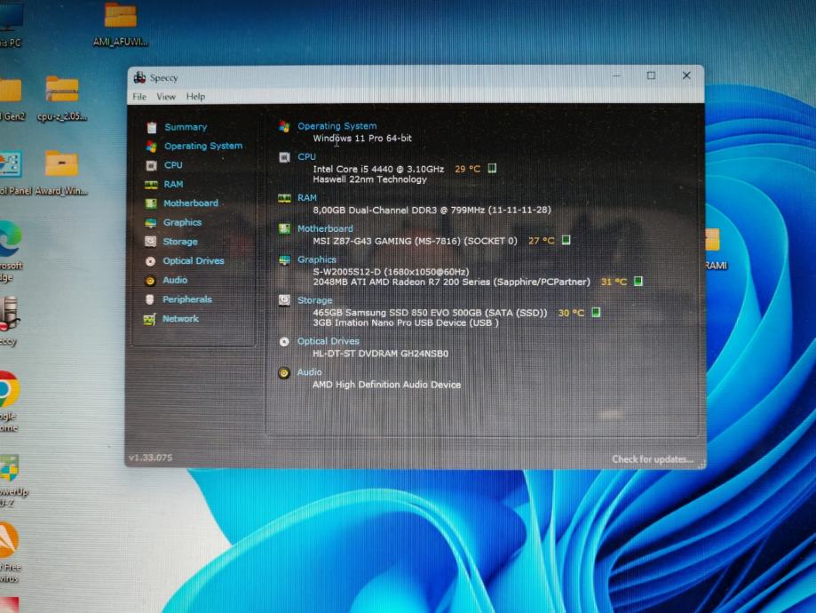This screenshot has width=816, height=613.
Task: Open the Graphics heading link in summary
Action: point(317,259)
